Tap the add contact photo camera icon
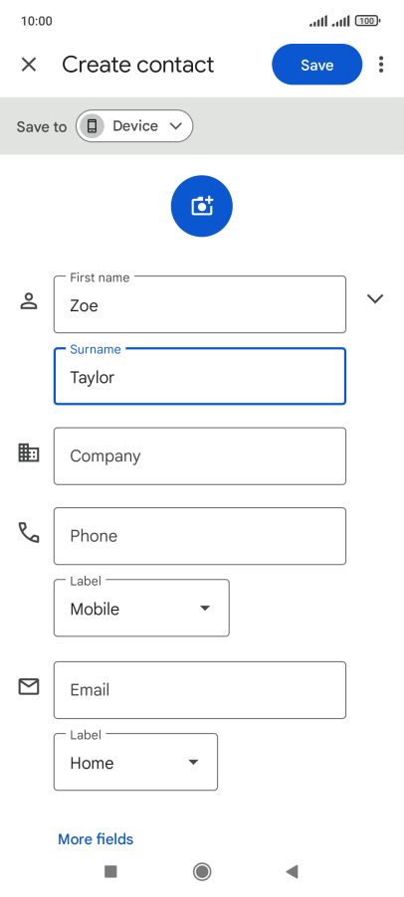The image size is (404, 897). [x=201, y=206]
